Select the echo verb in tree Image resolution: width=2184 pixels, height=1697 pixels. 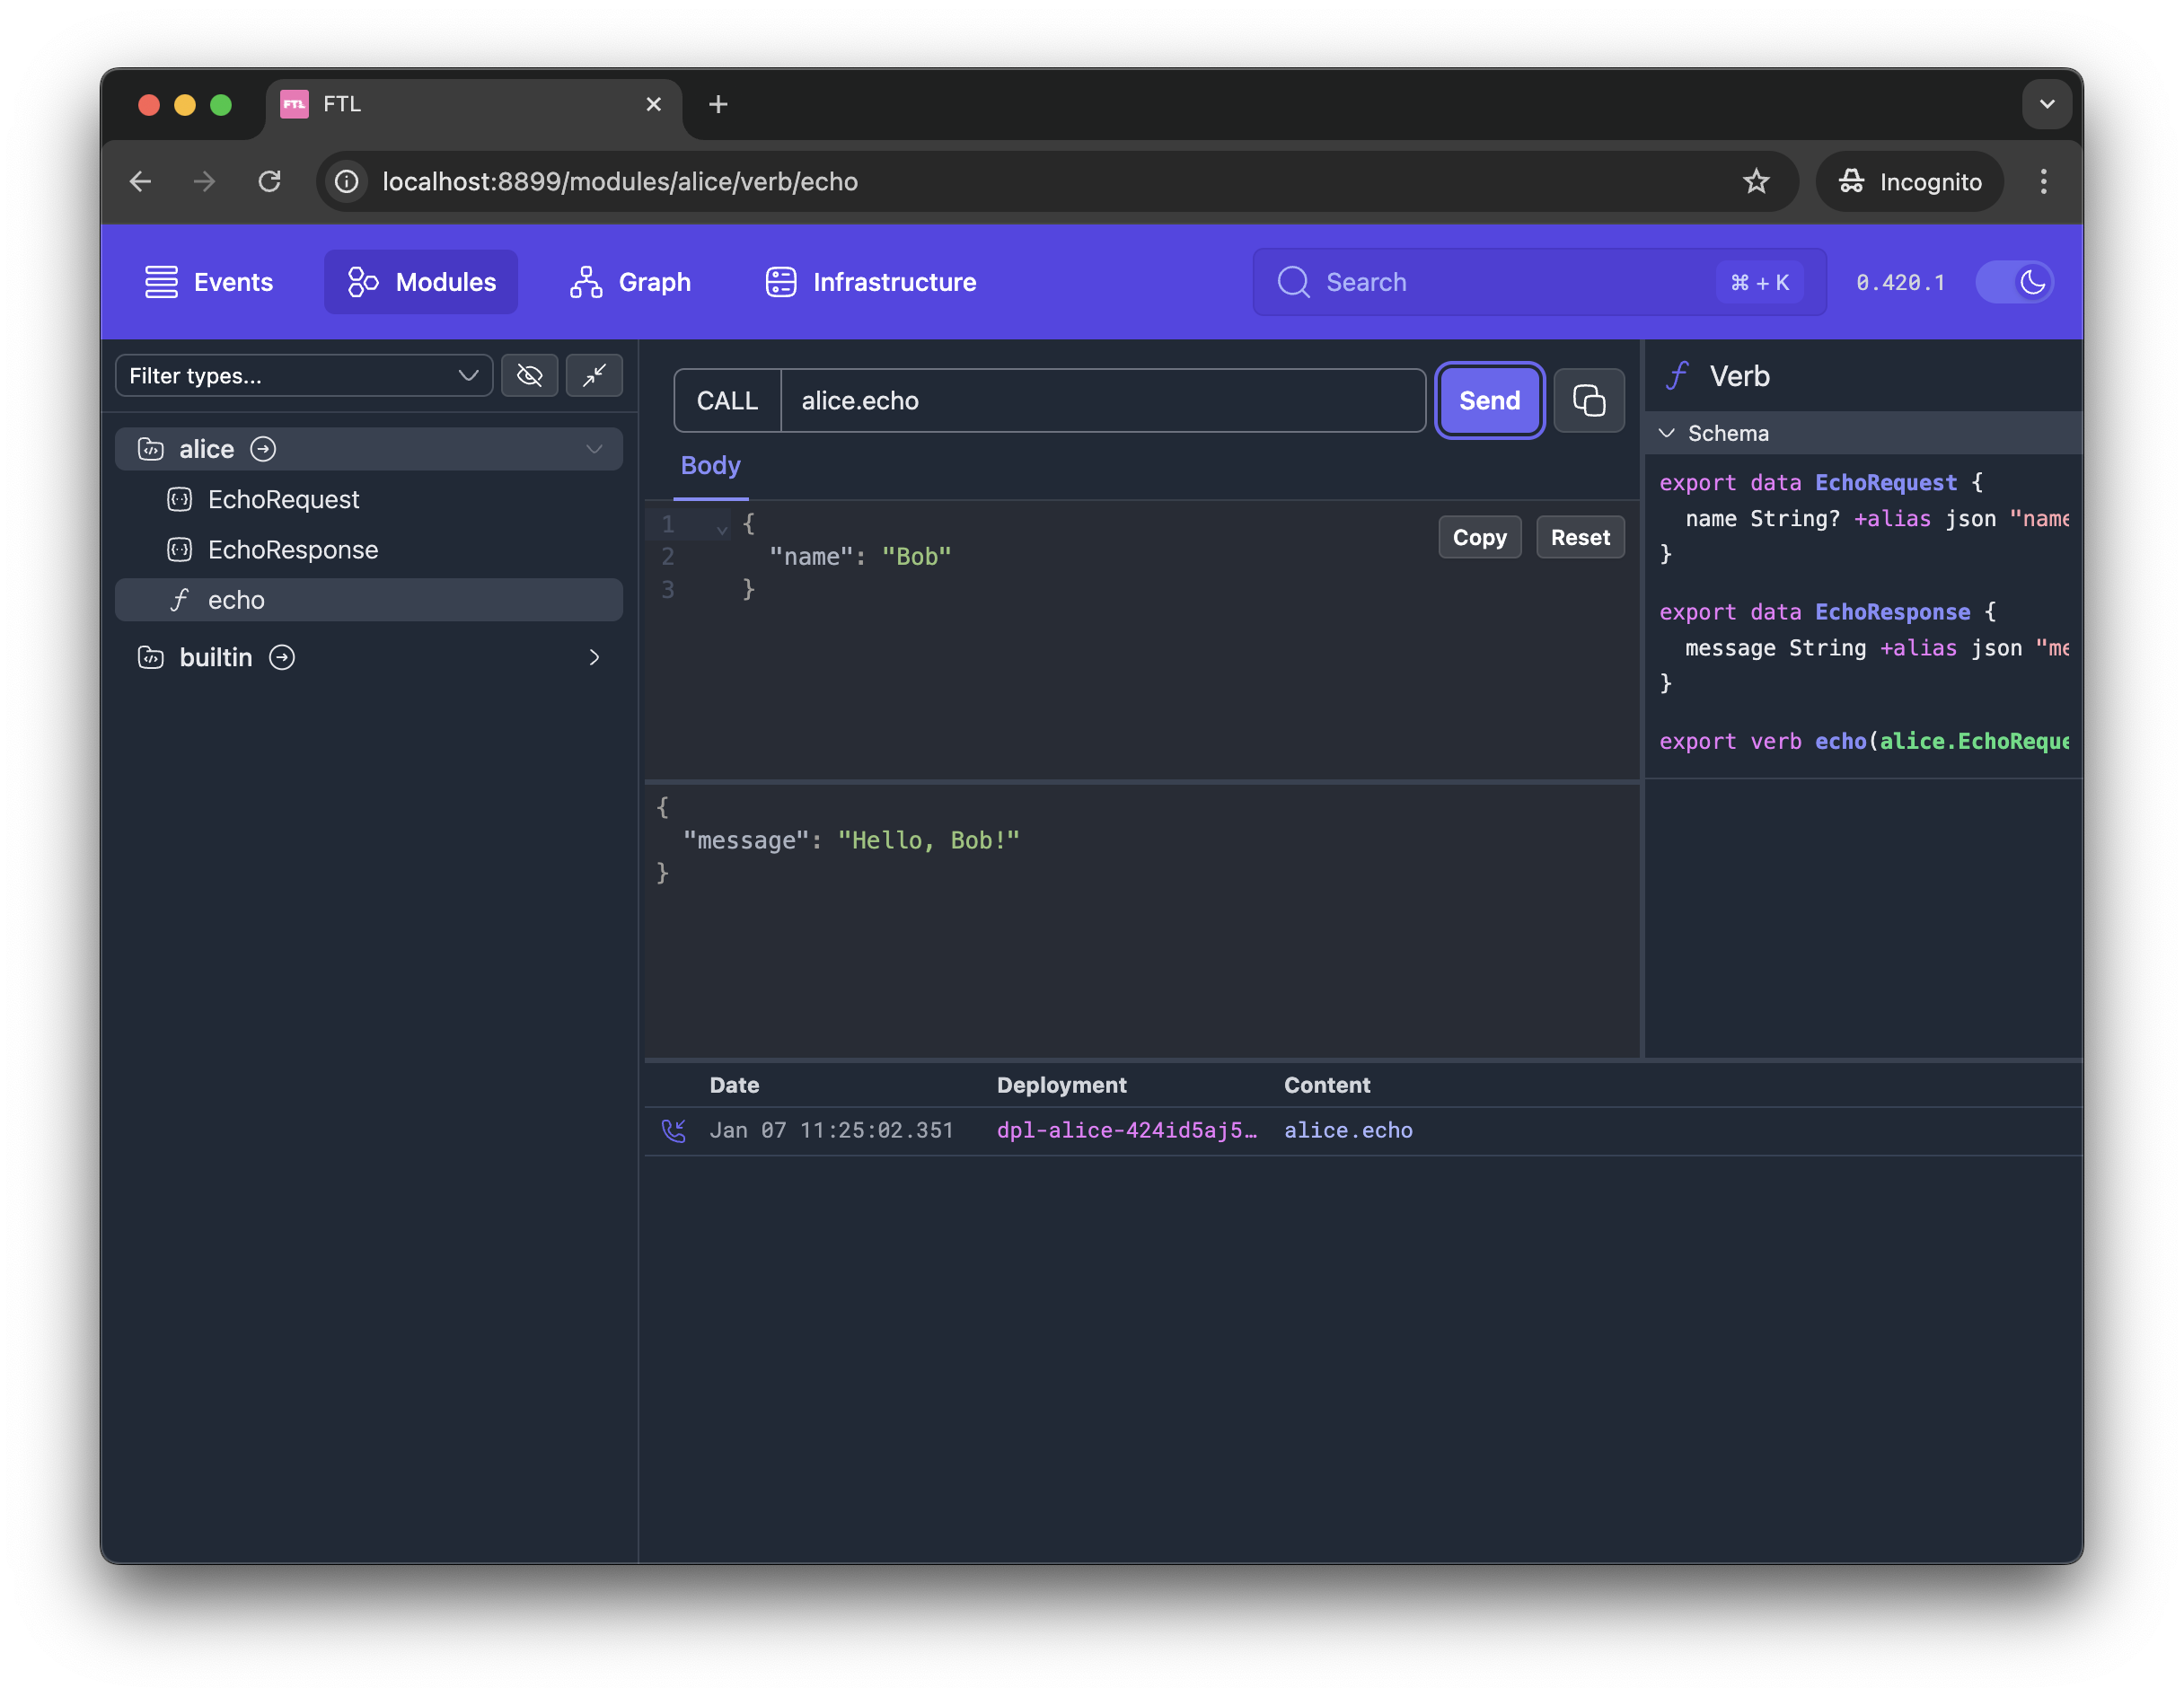coord(369,599)
